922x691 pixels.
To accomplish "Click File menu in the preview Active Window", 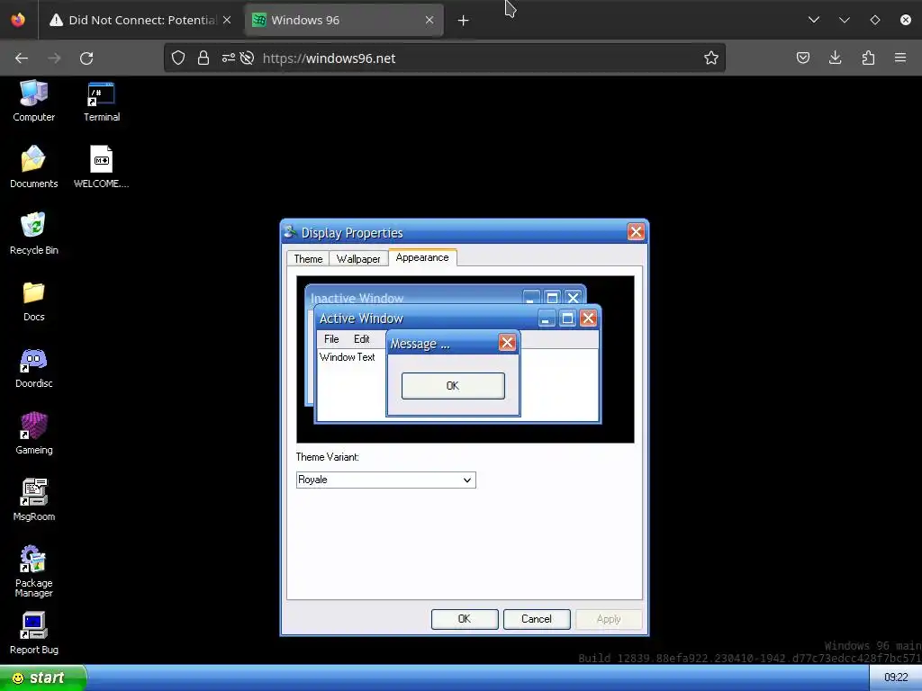I will tap(331, 339).
